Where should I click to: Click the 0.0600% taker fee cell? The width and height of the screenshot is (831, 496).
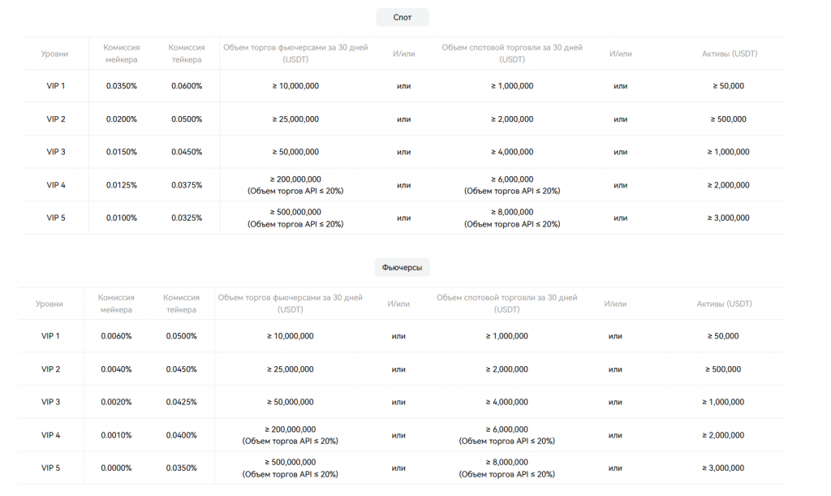coord(187,86)
